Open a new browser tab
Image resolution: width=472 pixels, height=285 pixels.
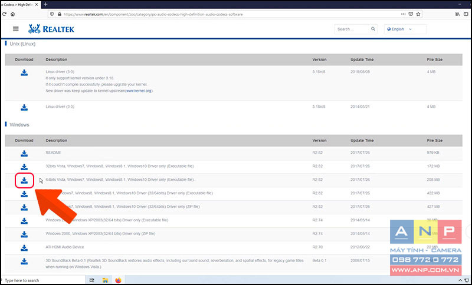pyautogui.click(x=46, y=4)
